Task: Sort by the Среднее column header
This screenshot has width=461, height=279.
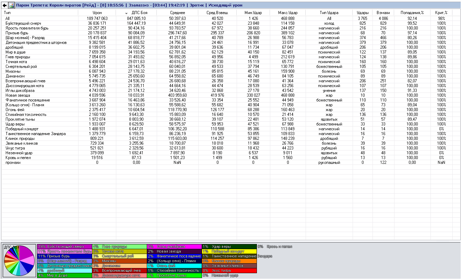Action: pyautogui.click(x=177, y=13)
